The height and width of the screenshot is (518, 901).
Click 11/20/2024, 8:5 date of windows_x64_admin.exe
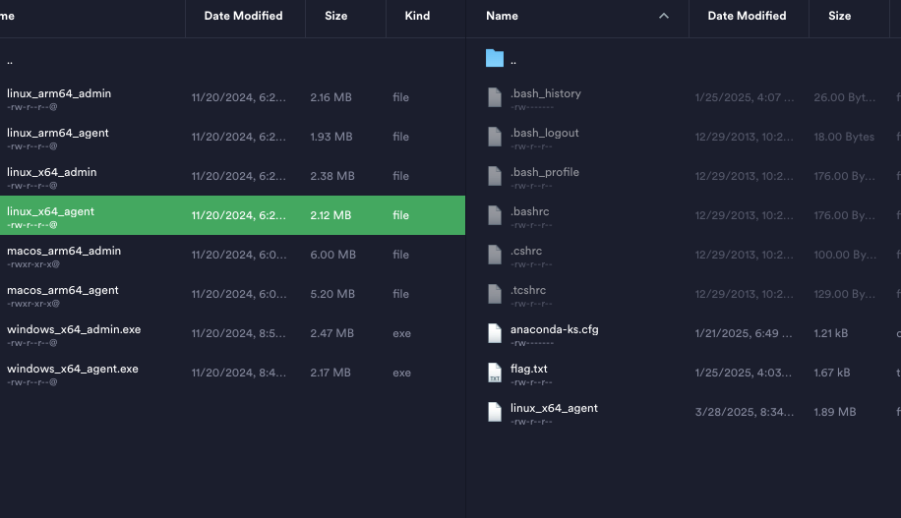238,333
